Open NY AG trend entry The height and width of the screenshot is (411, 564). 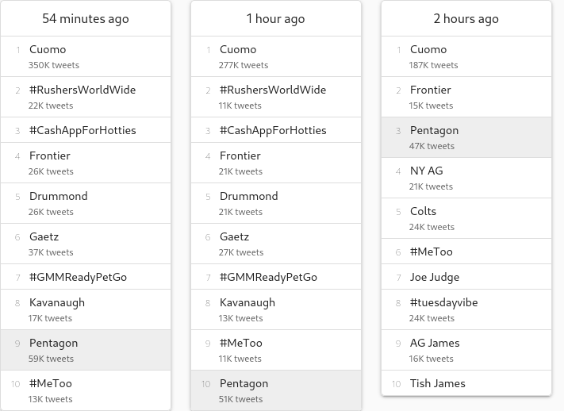466,178
